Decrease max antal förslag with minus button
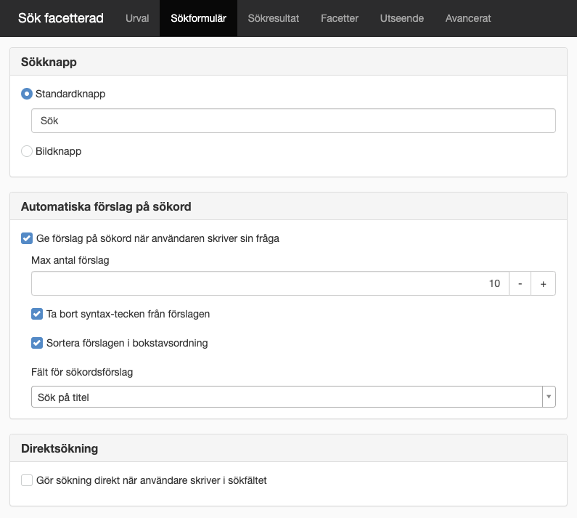 pos(520,283)
